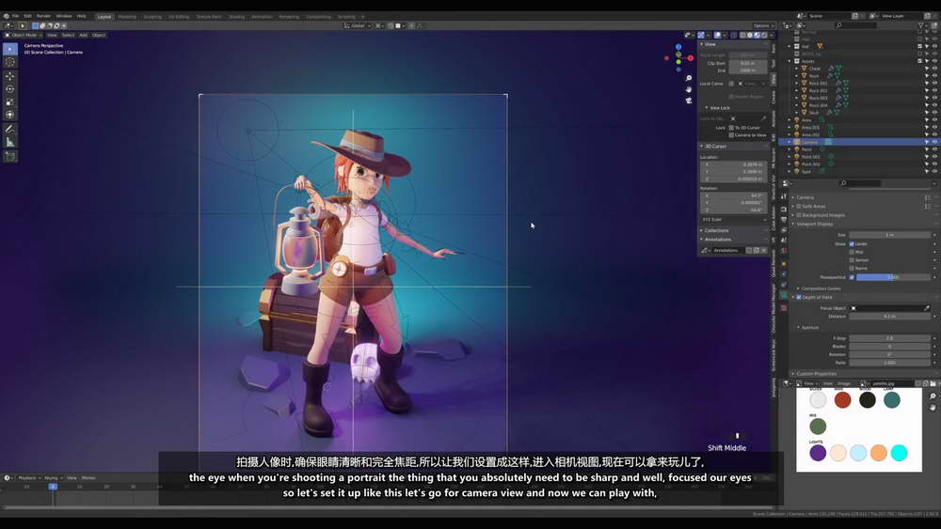Enable the Sensor checkbox
Screen dimensions: 941x529
click(852, 260)
